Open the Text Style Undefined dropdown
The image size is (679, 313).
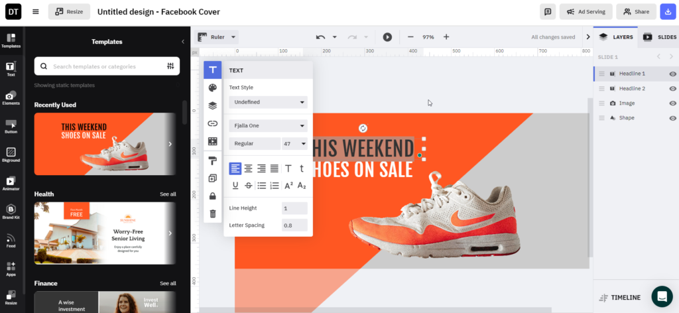[x=268, y=102]
